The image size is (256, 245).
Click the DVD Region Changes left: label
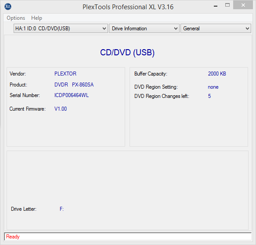coord(162,96)
